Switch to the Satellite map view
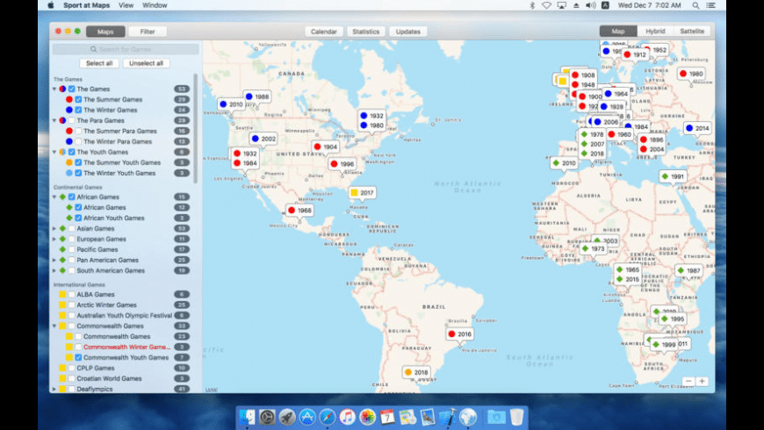The height and width of the screenshot is (430, 764). coord(692,32)
